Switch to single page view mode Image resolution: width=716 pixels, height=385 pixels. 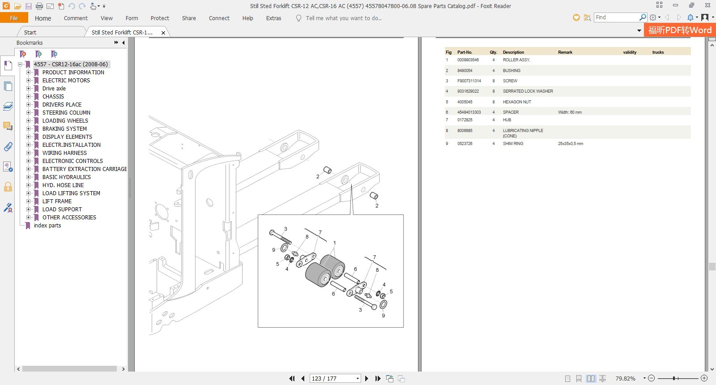[x=567, y=379]
